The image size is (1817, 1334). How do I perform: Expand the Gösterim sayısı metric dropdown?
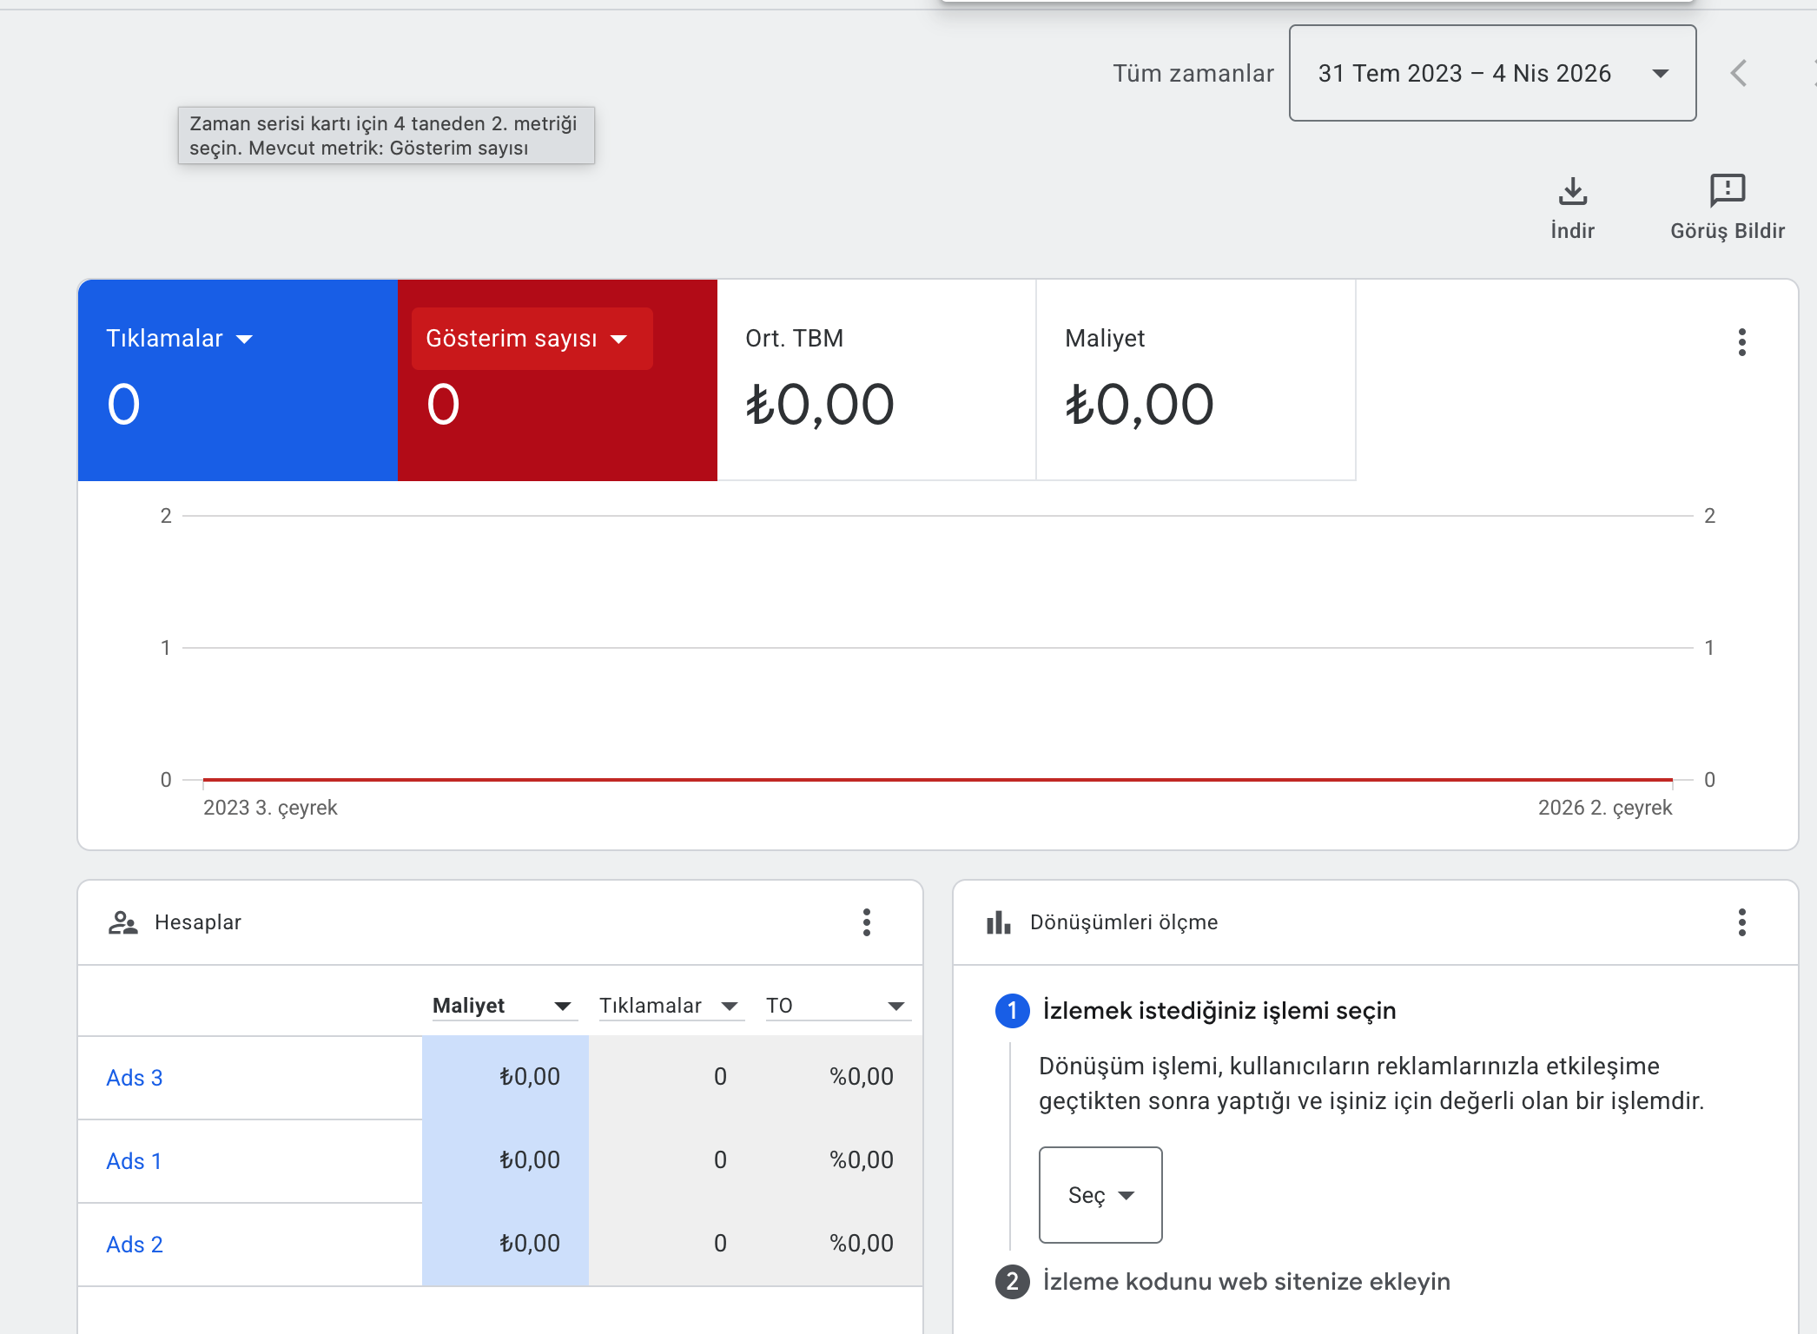pos(532,339)
